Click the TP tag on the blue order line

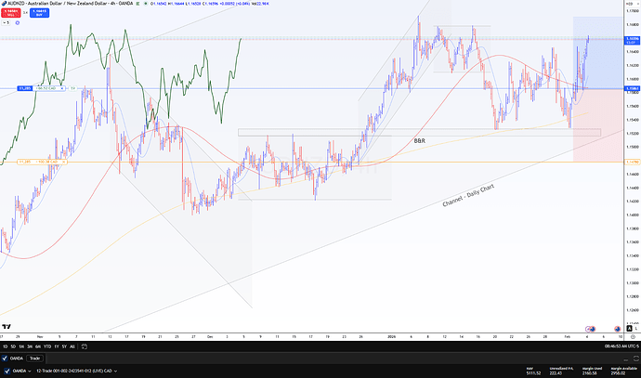pyautogui.click(x=72, y=88)
